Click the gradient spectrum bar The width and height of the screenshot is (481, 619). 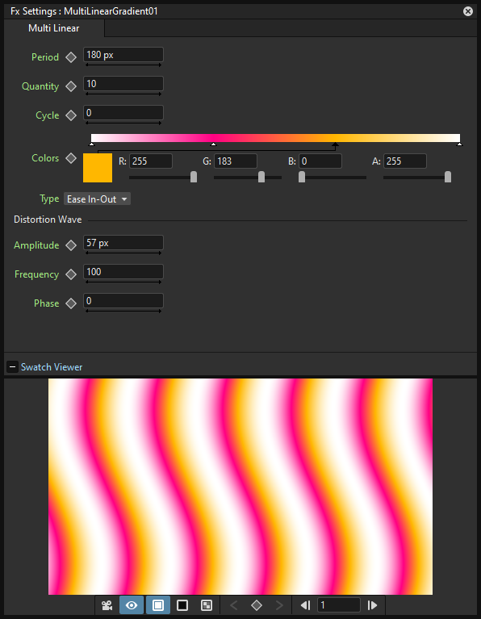pos(276,138)
